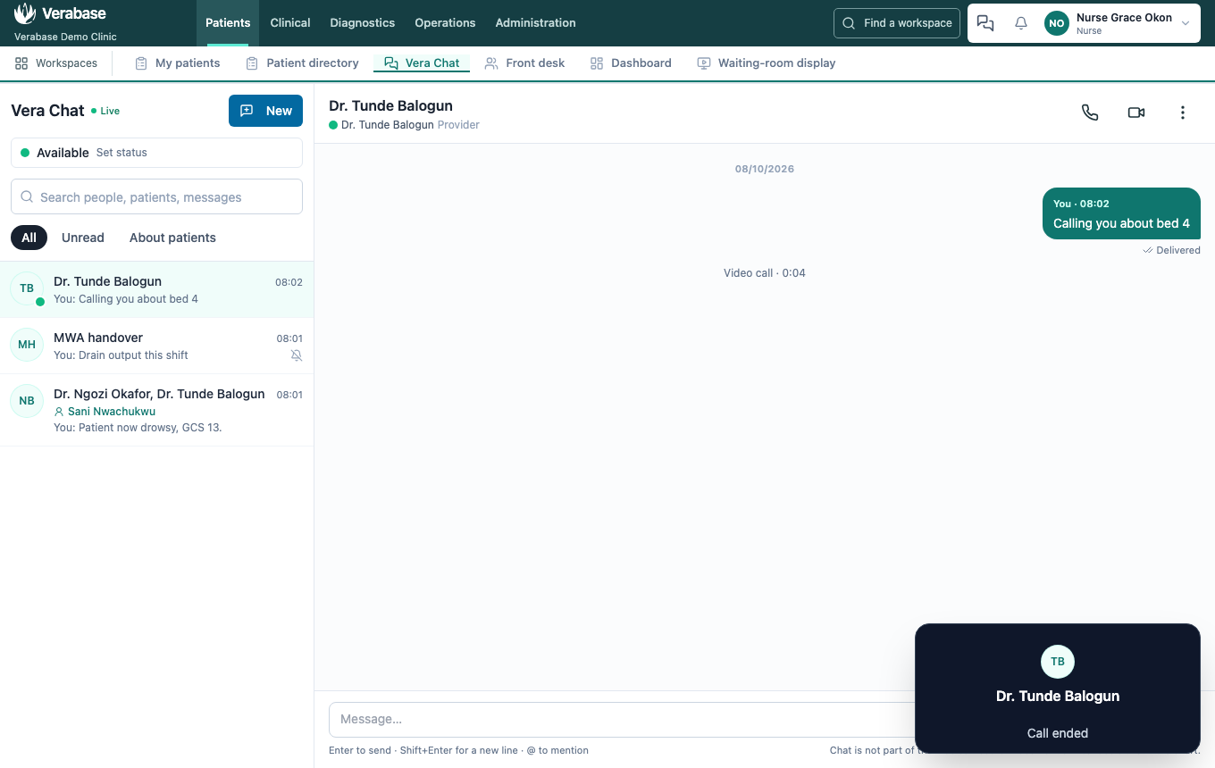Click the NB group chat avatar
The width and height of the screenshot is (1215, 768).
coord(27,401)
